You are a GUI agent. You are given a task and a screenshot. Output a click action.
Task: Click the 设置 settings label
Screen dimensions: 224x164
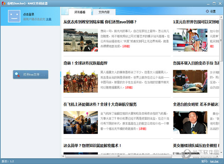pyautogui.click(x=213, y=12)
